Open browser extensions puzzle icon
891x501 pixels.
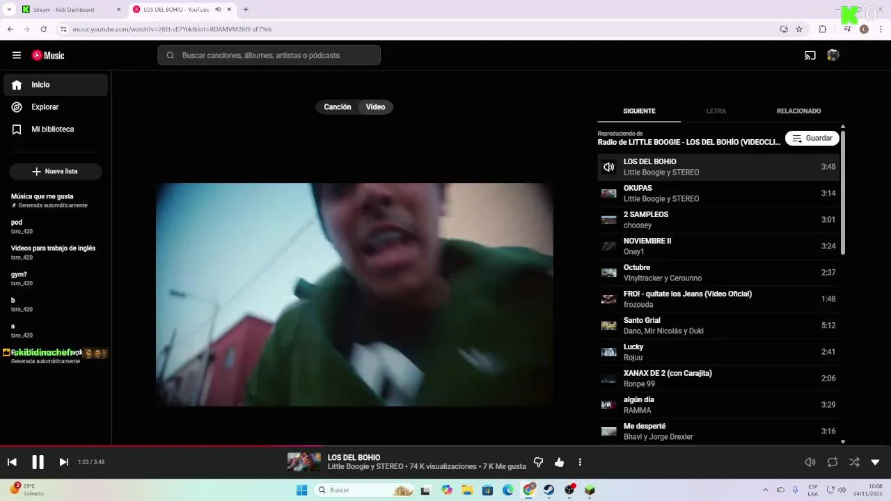823,29
